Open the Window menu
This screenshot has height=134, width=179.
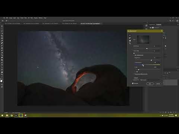point(41,18)
